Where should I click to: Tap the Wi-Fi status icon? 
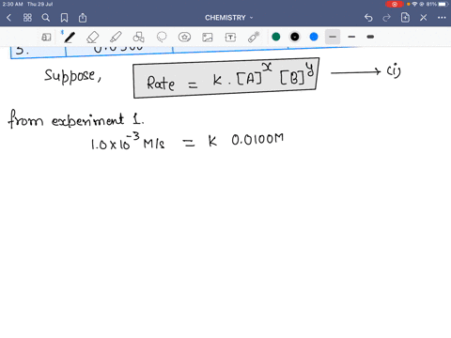(415, 4)
